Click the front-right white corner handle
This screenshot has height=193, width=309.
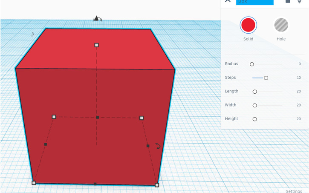coord(157,185)
